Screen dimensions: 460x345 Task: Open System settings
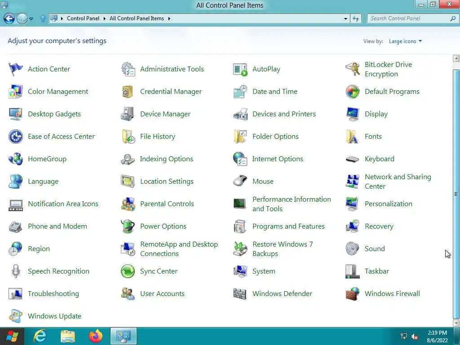click(264, 271)
